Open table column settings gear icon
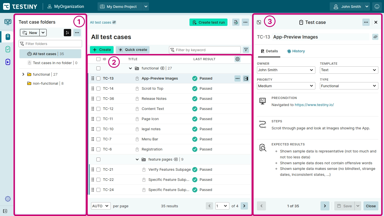384x216 pixels. point(238,59)
